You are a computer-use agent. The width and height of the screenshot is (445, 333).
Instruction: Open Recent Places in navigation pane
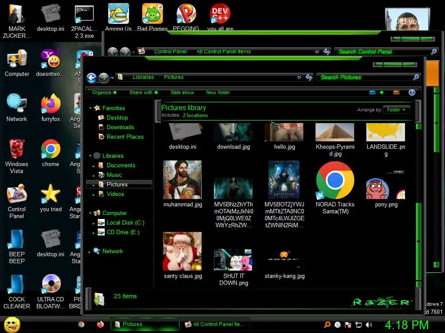(125, 137)
